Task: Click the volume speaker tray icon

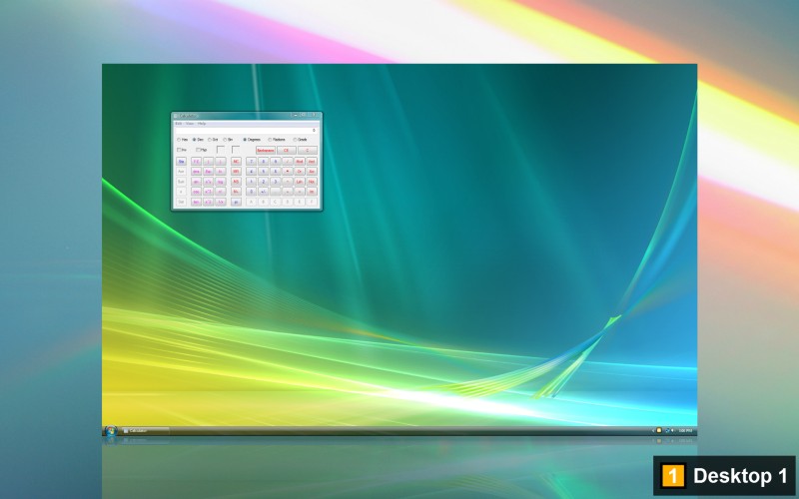Action: click(x=672, y=430)
